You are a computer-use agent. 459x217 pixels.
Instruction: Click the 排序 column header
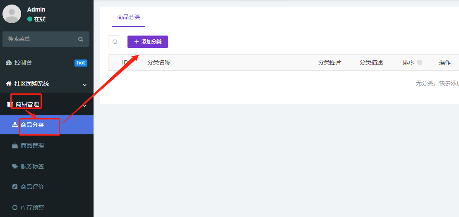point(409,62)
